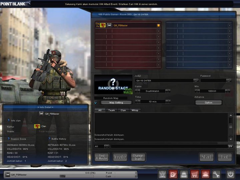Click the edit icon beside Judul field
The height and width of the screenshot is (180, 240).
pyautogui.click(x=196, y=80)
